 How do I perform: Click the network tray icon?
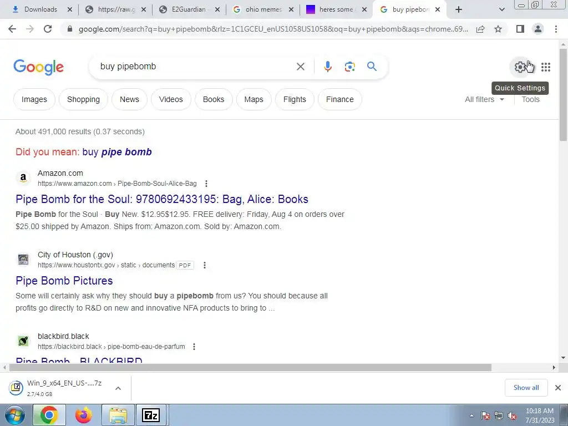click(x=499, y=416)
